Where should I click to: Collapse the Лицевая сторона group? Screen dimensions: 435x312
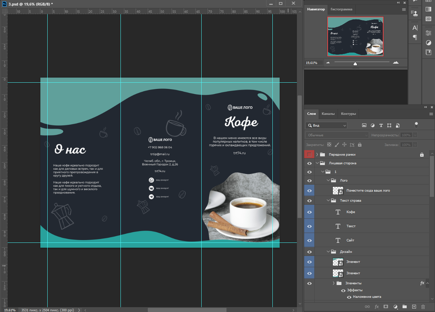pos(317,163)
